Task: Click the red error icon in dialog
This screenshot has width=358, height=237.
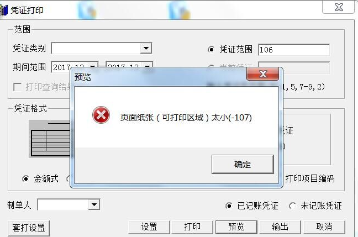Action: click(101, 115)
